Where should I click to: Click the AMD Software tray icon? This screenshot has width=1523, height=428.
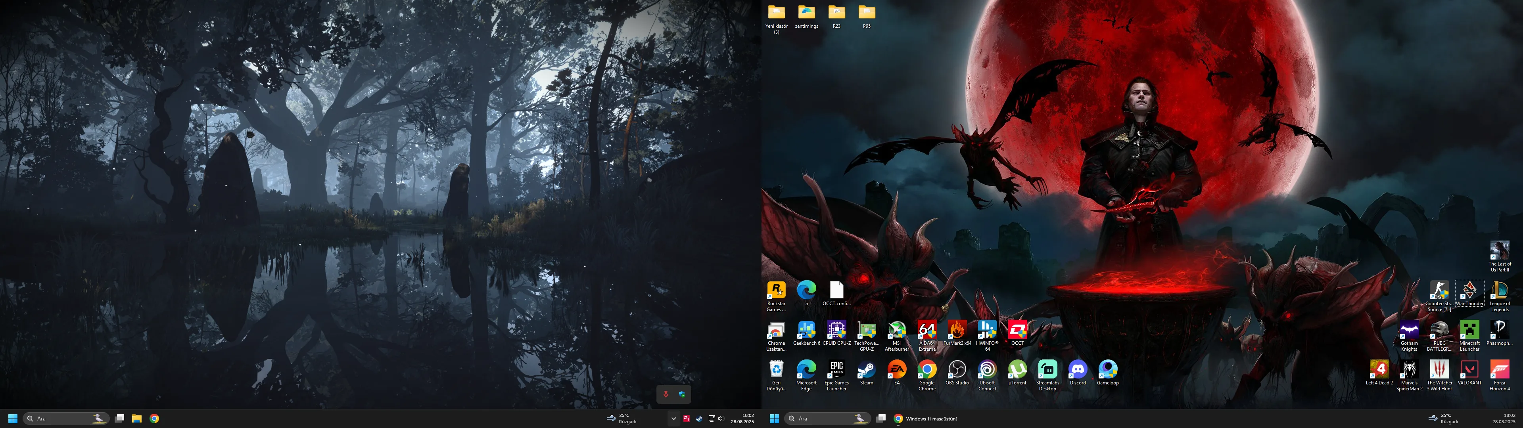point(687,418)
